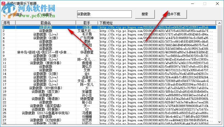
Task: Click the vertical scrollbar thumb
Action: pos(219,39)
